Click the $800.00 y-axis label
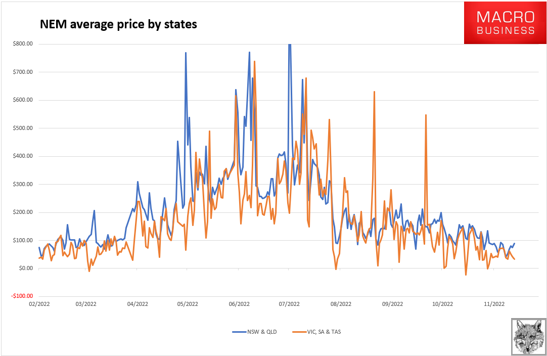The image size is (547, 356). click(x=23, y=43)
